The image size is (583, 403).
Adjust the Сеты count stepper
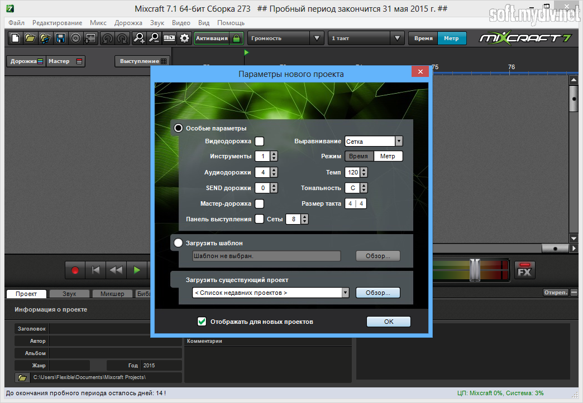tap(304, 219)
